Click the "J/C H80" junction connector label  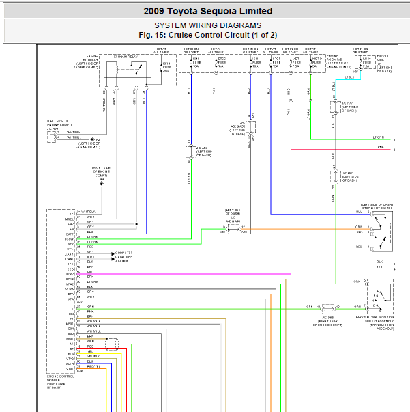pos(350,177)
